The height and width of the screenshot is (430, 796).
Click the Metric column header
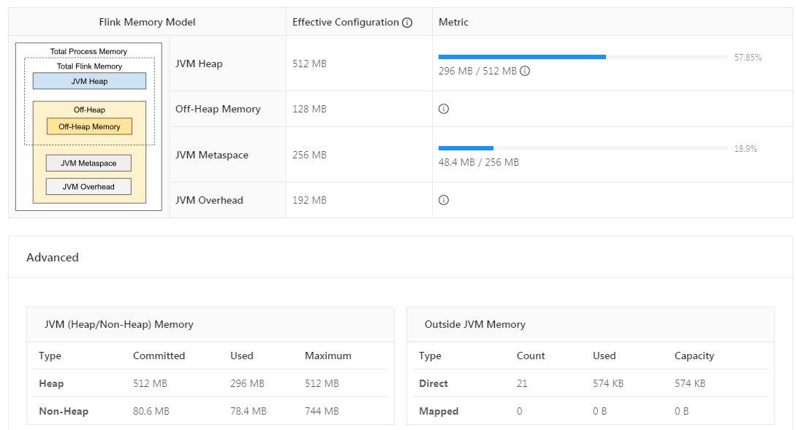pyautogui.click(x=453, y=23)
